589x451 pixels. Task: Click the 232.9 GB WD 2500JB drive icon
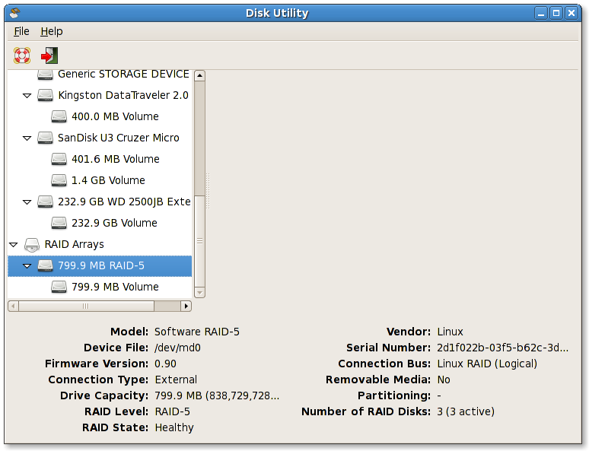point(45,202)
